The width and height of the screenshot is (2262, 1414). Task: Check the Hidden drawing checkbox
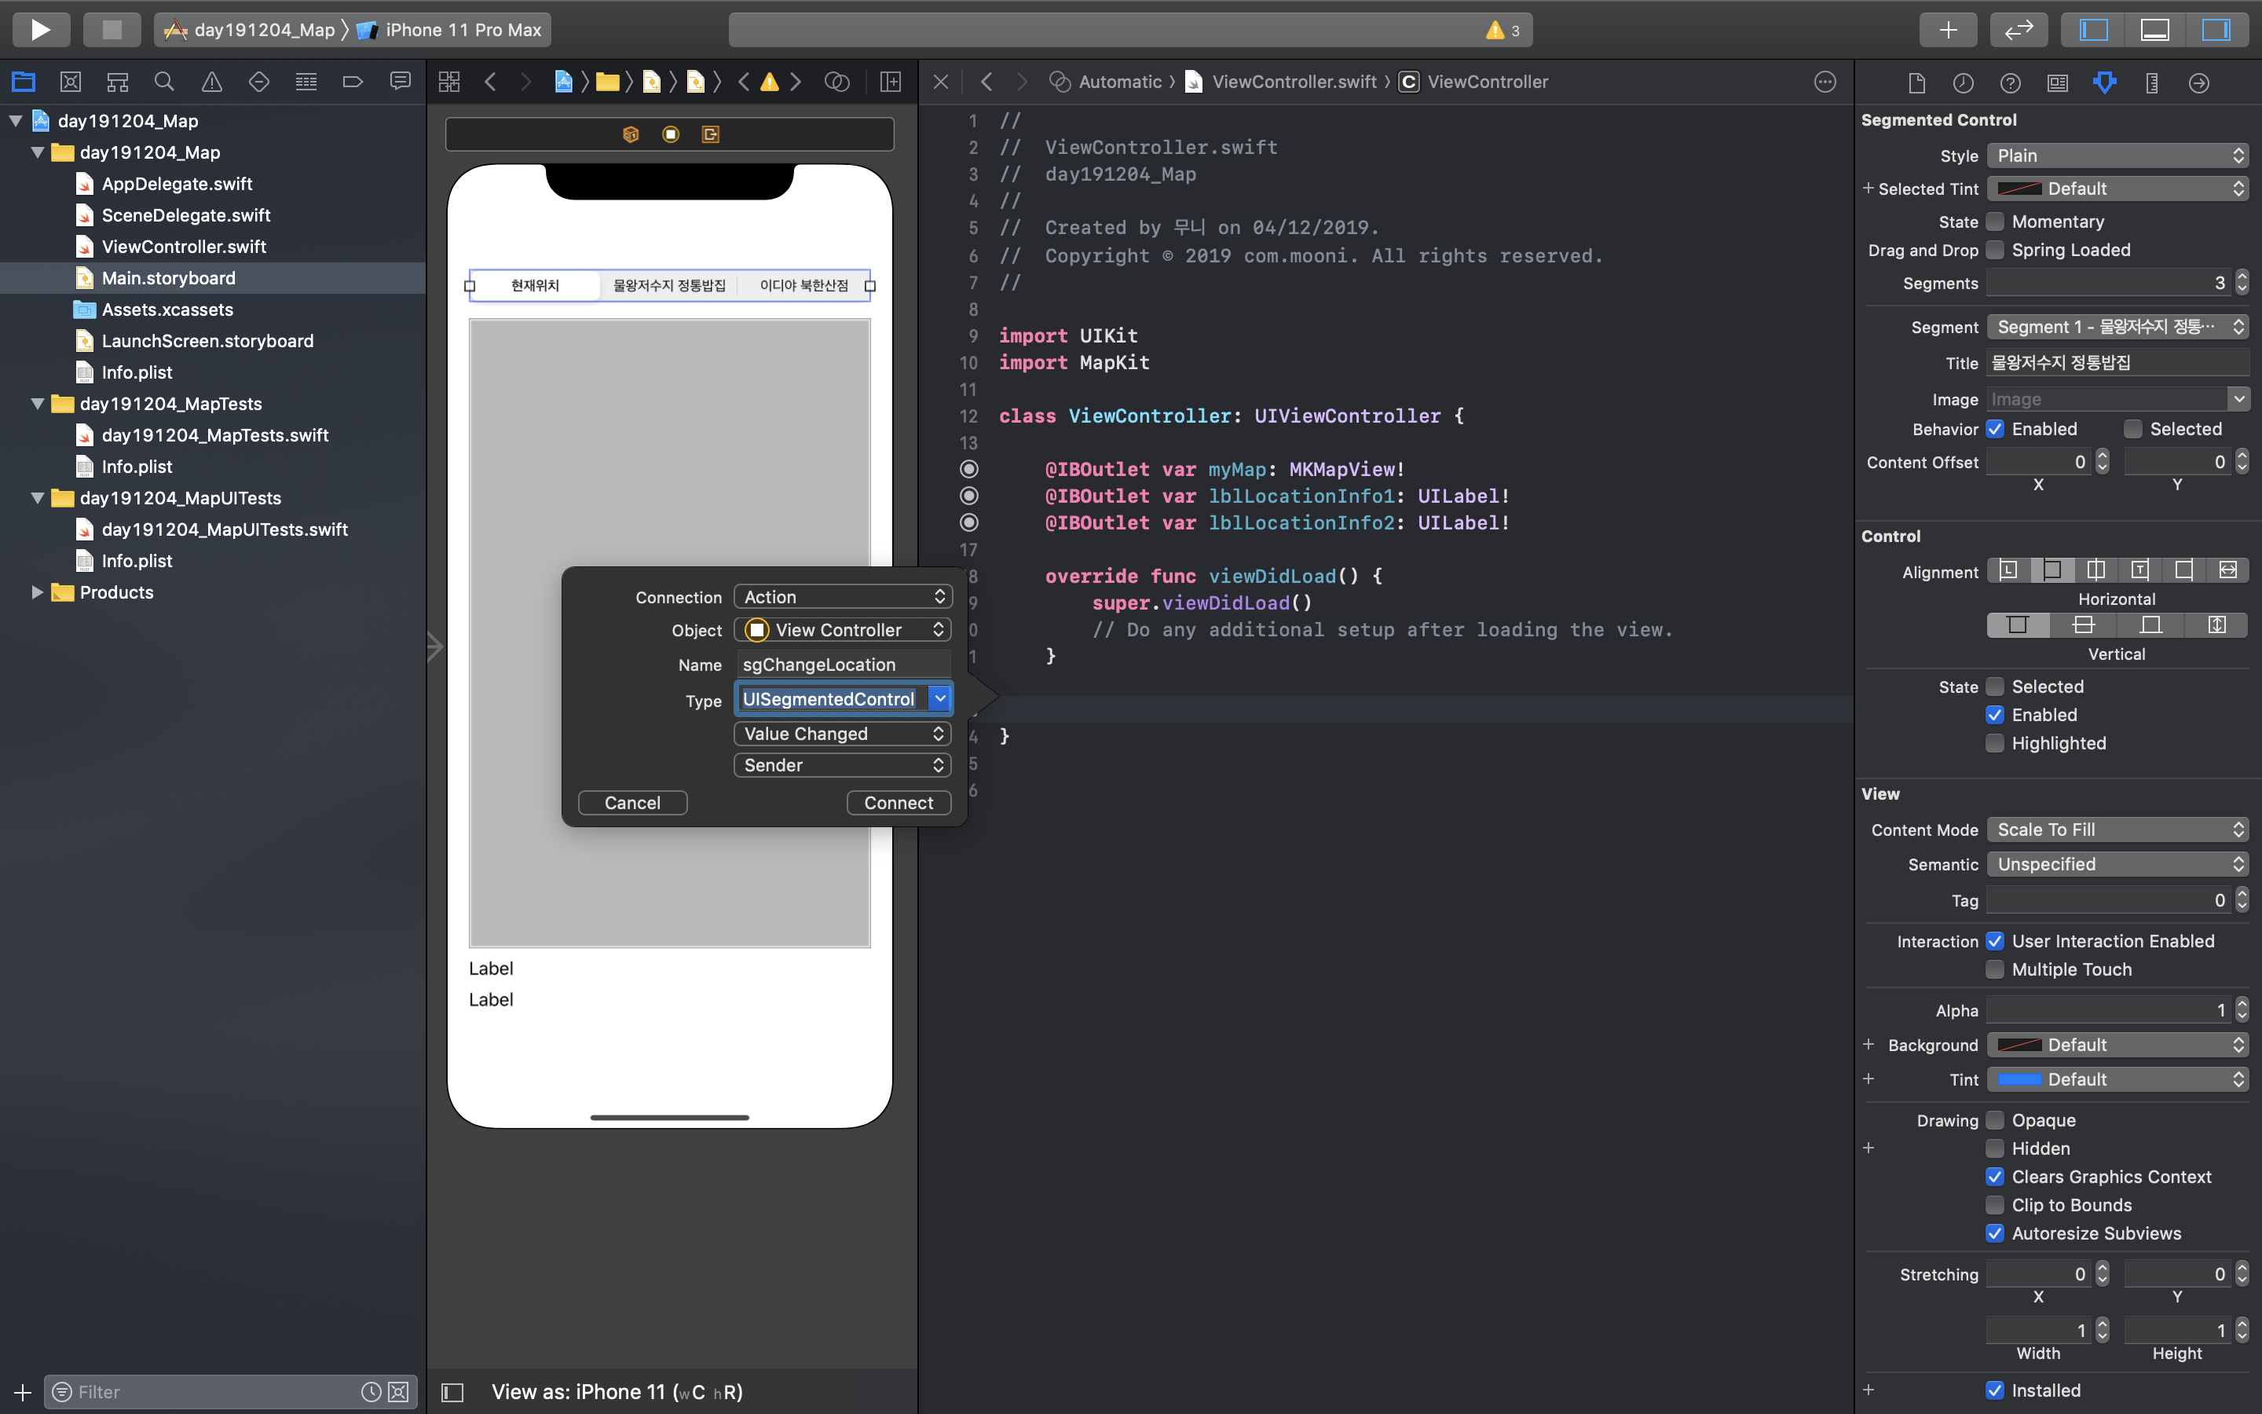click(x=1996, y=1148)
